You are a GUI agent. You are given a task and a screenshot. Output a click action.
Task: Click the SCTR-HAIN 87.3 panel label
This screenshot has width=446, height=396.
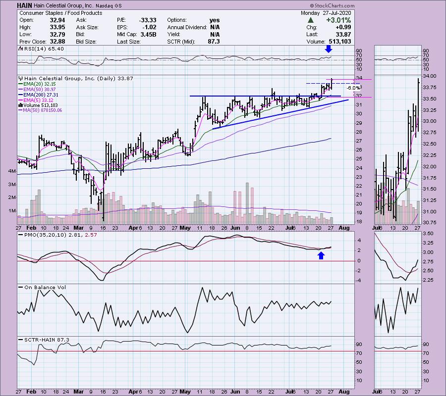click(47, 340)
